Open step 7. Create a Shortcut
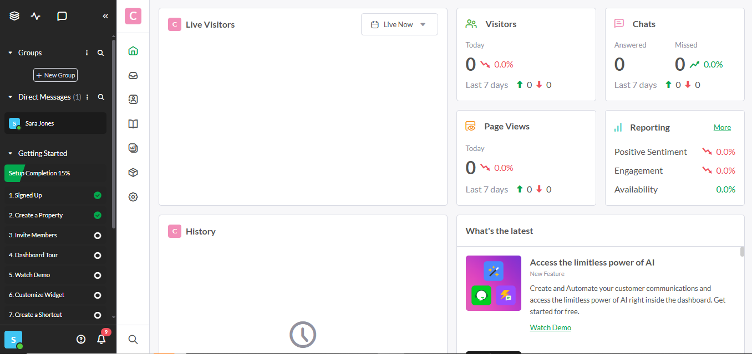The image size is (752, 354). click(x=55, y=315)
